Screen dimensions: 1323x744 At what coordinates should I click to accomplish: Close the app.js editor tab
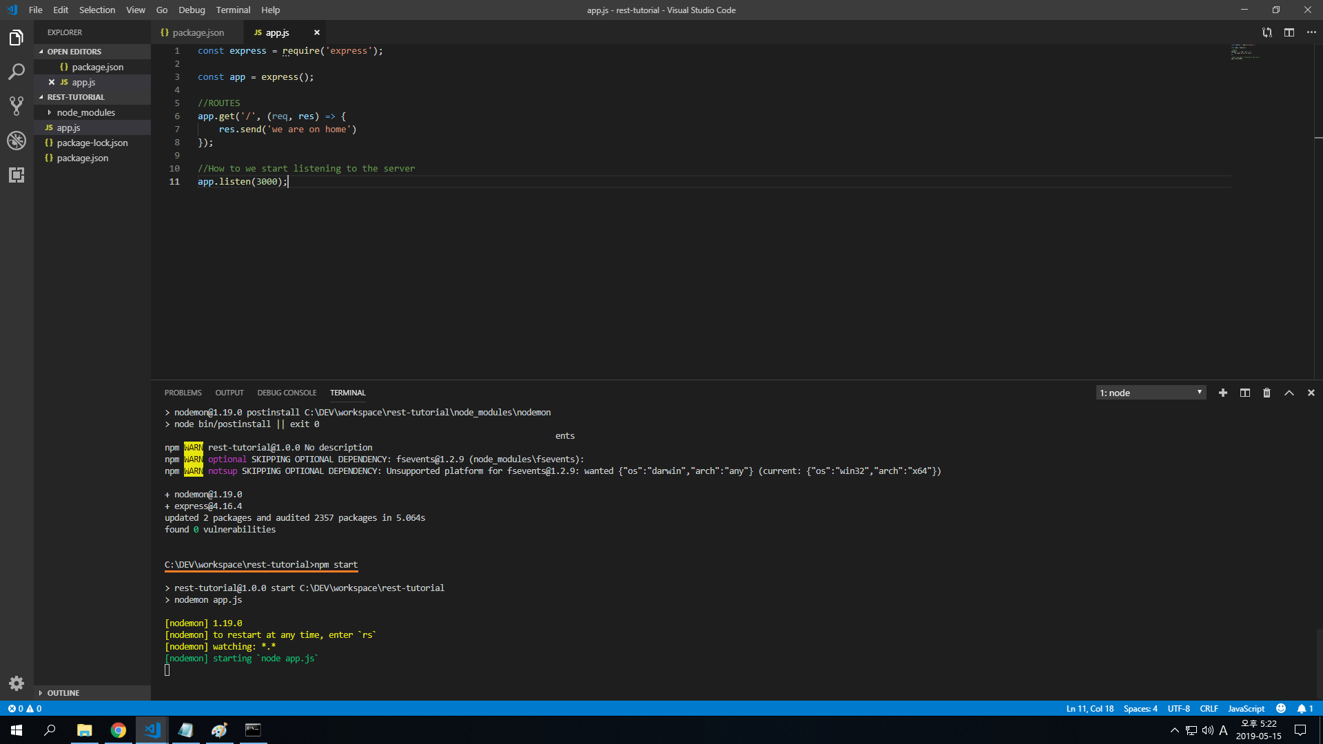click(x=317, y=32)
